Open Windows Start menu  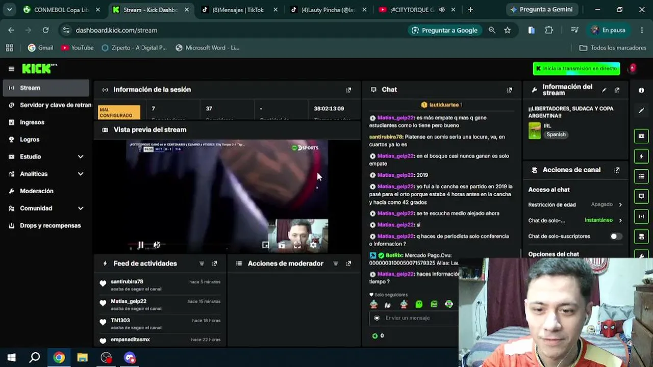click(11, 357)
